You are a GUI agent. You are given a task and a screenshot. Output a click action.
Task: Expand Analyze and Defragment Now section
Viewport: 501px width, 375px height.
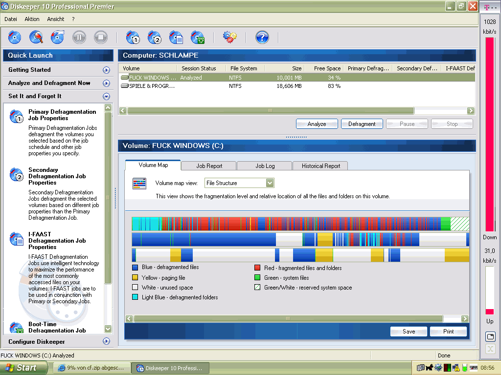106,83
